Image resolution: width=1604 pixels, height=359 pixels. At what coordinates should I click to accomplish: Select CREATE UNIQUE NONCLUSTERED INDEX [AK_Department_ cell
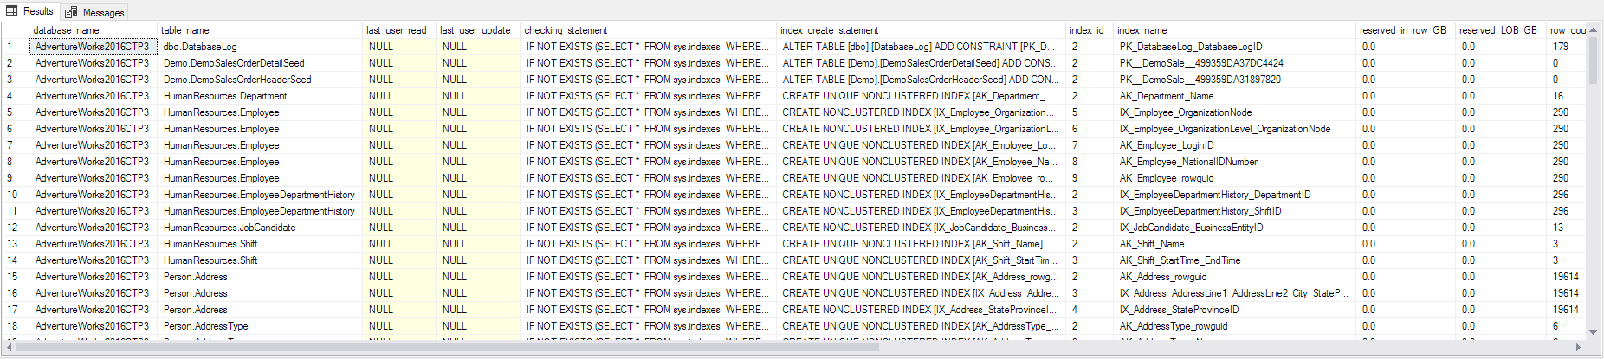[x=922, y=96]
